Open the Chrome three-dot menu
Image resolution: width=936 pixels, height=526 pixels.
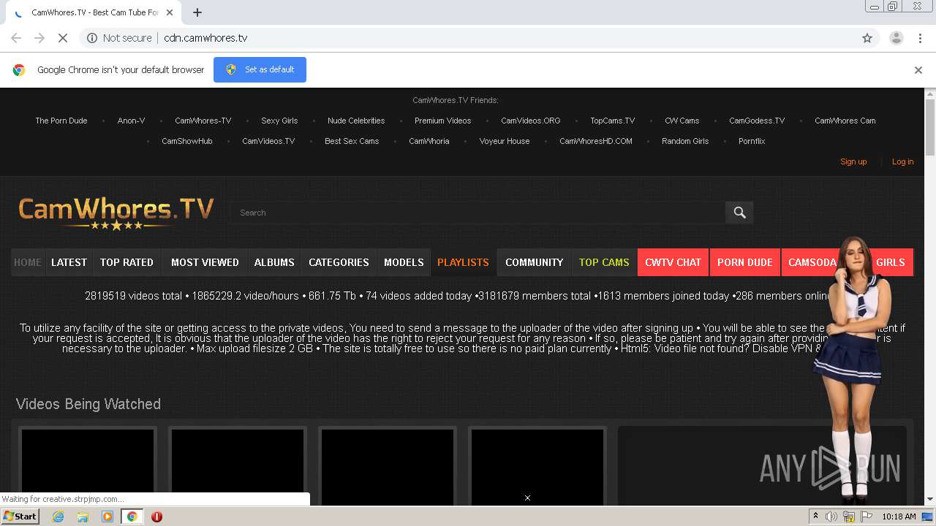[920, 38]
